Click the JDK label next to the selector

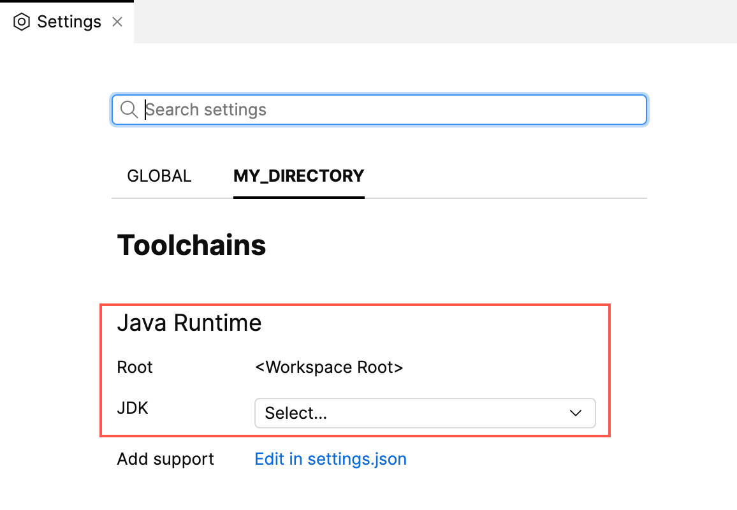pos(132,408)
